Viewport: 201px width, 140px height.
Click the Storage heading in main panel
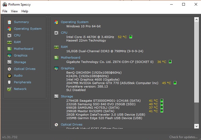tap(67, 96)
